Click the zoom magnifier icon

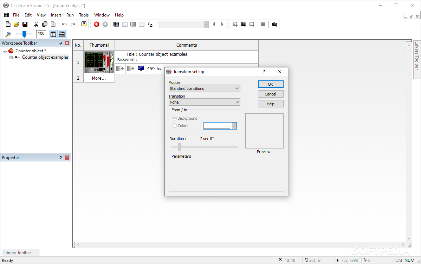[x=8, y=34]
